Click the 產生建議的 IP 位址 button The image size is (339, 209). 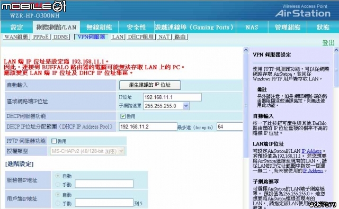[x=150, y=85]
